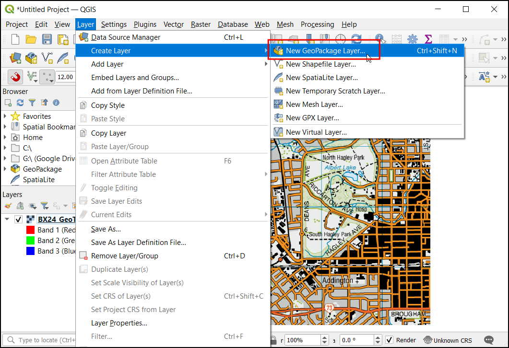The image size is (509, 348).
Task: Click the Refresh icon in Browser panel
Action: (x=20, y=103)
